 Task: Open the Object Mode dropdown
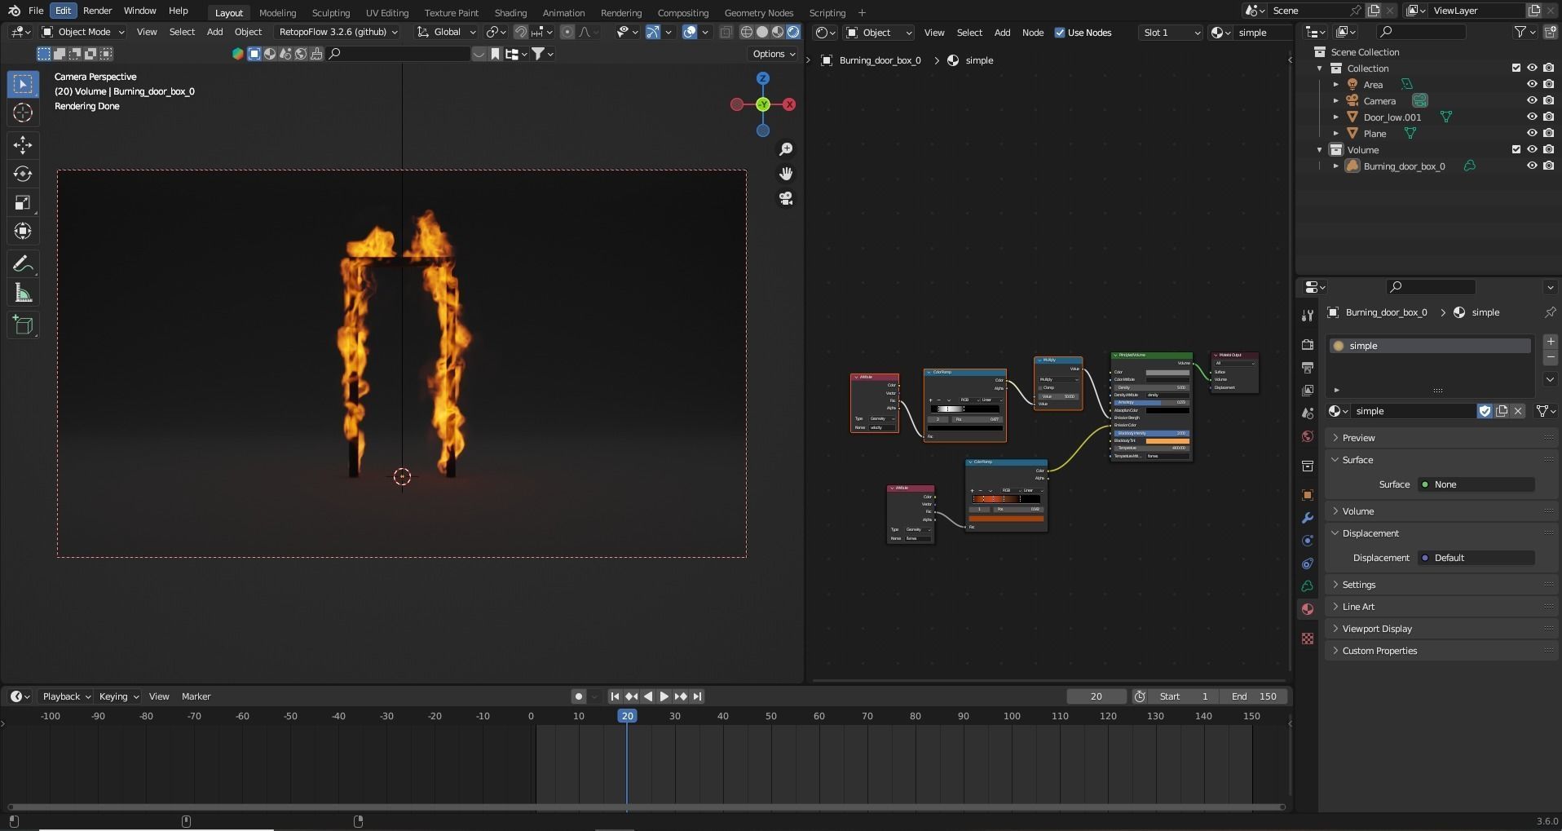83,32
